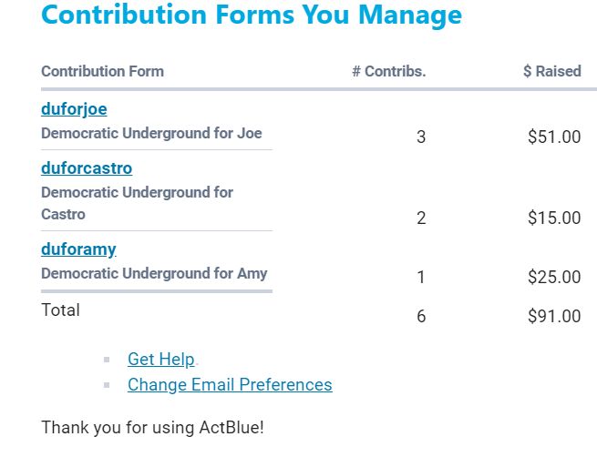This screenshot has height=457, width=597.
Task: Click the Total row label
Action: [60, 310]
